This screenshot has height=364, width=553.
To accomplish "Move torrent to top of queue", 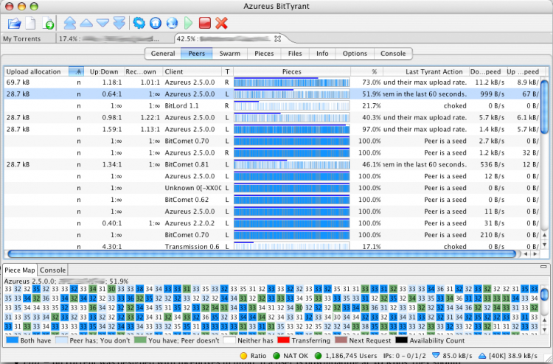I will pyautogui.click(x=70, y=24).
